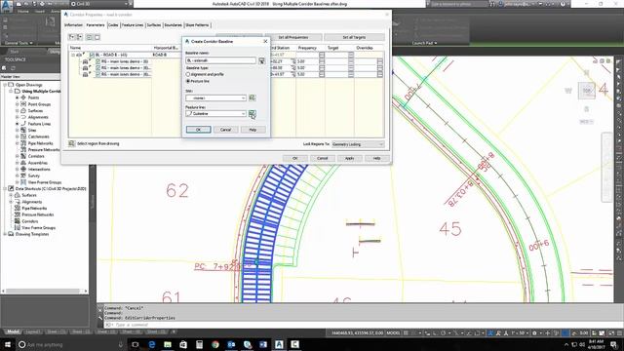This screenshot has width=624, height=351.
Task: Toggle second RG - main lanes demo checkbox
Action: (x=97, y=68)
